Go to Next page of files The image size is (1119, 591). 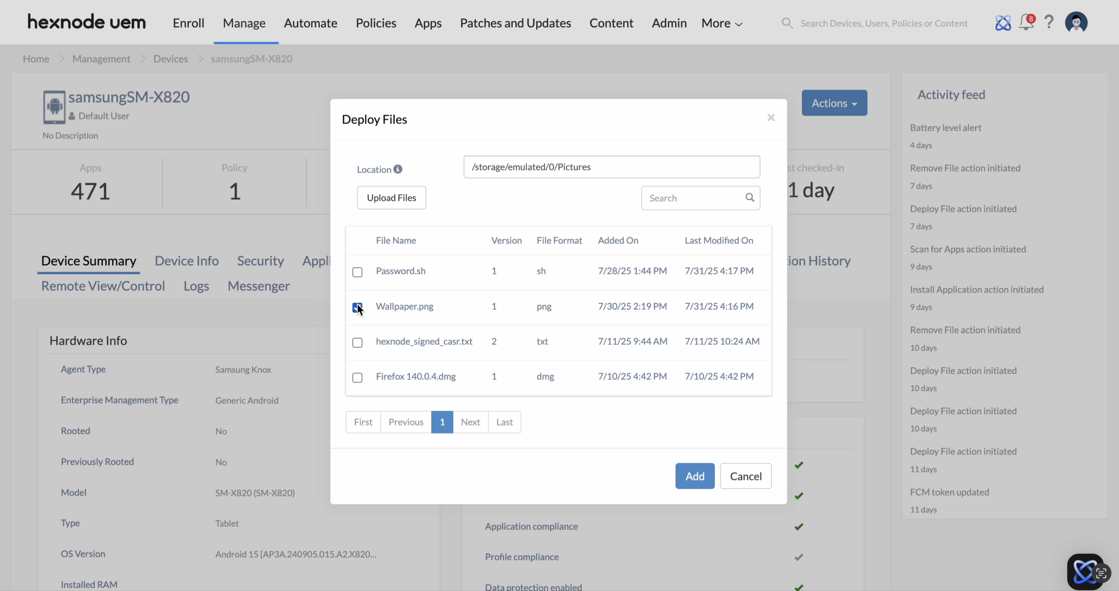tap(470, 422)
